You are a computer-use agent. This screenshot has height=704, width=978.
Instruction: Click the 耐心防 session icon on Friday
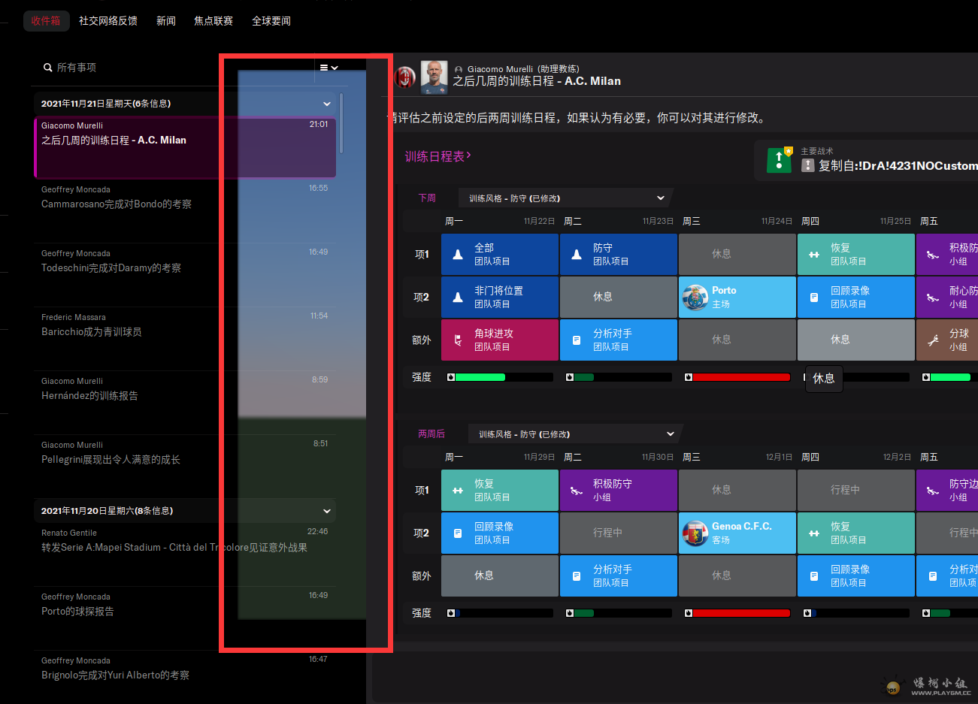[x=933, y=298]
